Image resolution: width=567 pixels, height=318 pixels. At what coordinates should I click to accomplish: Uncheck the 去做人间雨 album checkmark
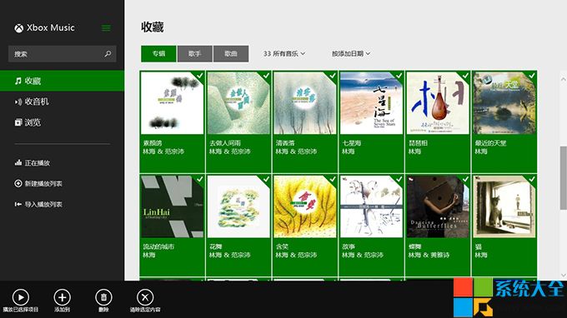point(266,76)
